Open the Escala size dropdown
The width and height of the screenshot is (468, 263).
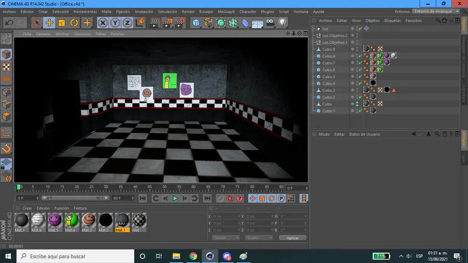[x=258, y=238]
